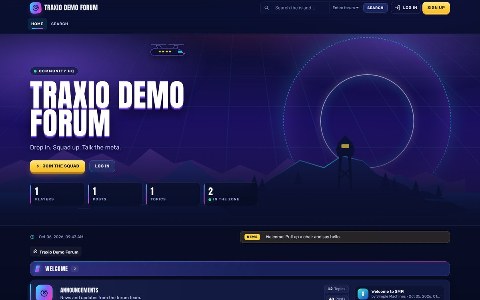Collapse the WELCOME category header

click(x=240, y=269)
